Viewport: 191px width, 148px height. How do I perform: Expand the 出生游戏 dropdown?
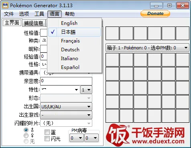(x=66, y=115)
